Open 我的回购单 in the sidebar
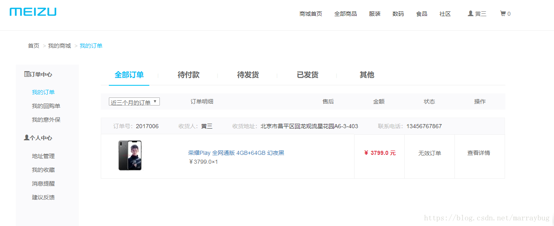This screenshot has width=554, height=226. (46, 106)
